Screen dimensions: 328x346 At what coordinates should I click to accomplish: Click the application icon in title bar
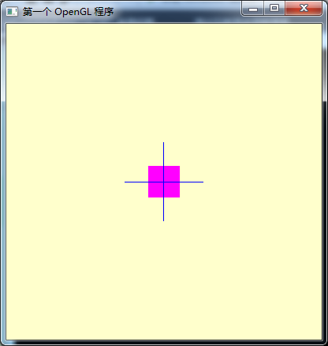click(x=12, y=12)
